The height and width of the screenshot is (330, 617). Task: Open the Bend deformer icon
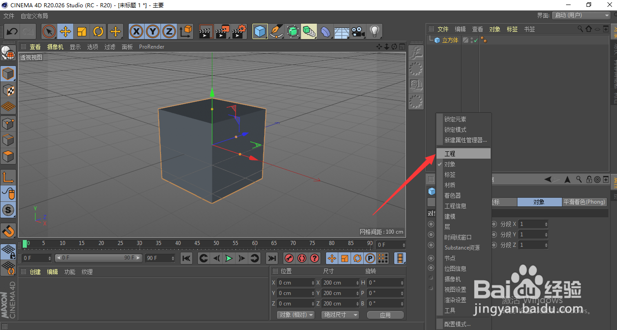pyautogui.click(x=326, y=31)
